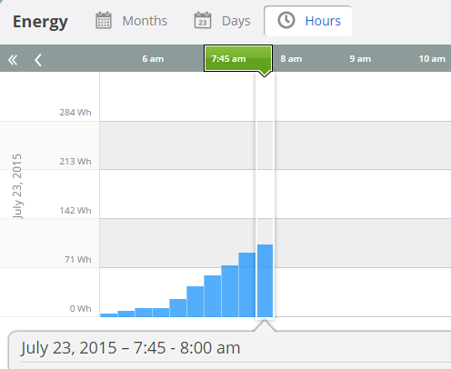Screen dimensions: 451x369
Task: Click the vertical July 23, 2015 label
Action: [17, 186]
